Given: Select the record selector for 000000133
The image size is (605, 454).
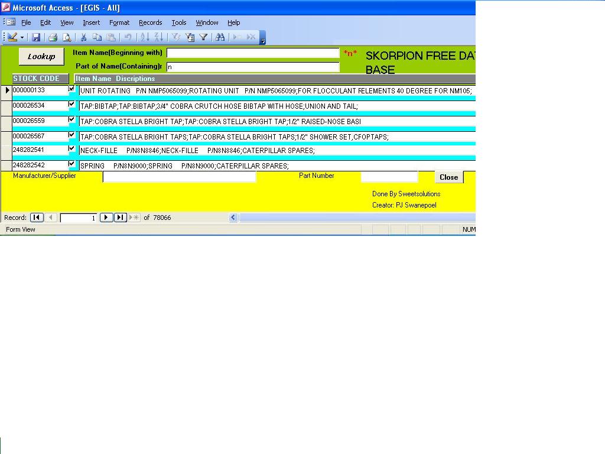Looking at the screenshot, I should (6, 93).
